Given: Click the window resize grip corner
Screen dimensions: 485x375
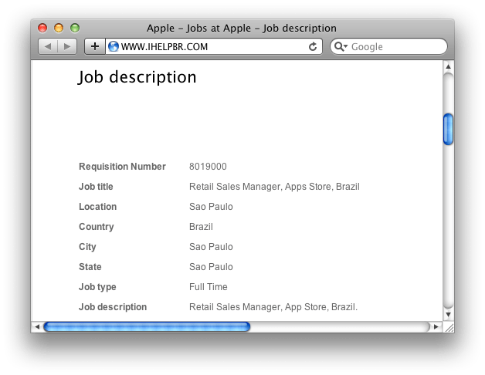Looking at the screenshot, I should pyautogui.click(x=449, y=327).
